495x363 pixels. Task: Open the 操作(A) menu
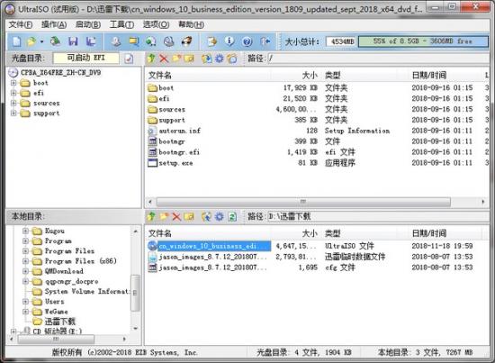(x=54, y=24)
